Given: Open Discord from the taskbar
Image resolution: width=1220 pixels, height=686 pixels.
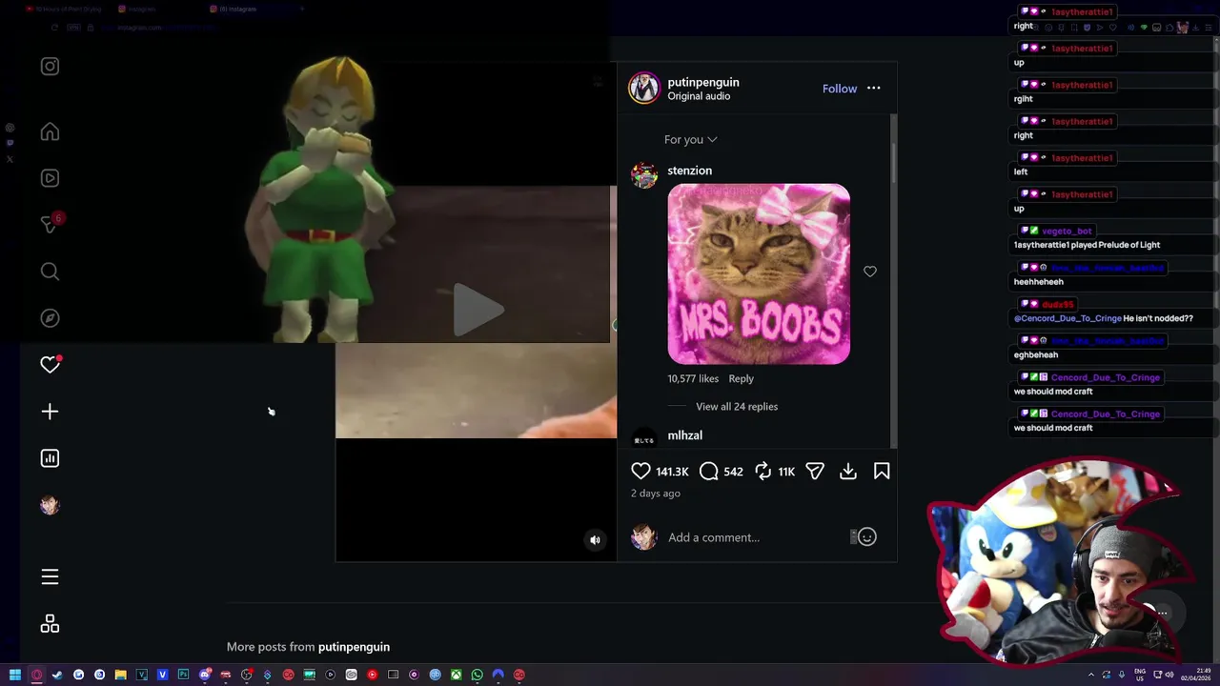Looking at the screenshot, I should click(204, 675).
